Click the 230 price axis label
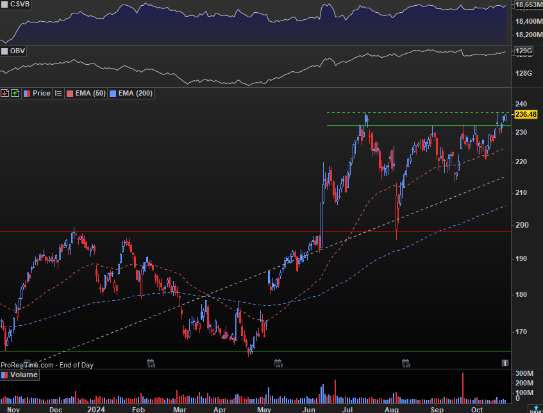 (x=521, y=132)
